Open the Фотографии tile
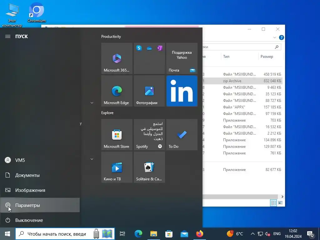Viewport: 320px width, 240px height. (149, 91)
